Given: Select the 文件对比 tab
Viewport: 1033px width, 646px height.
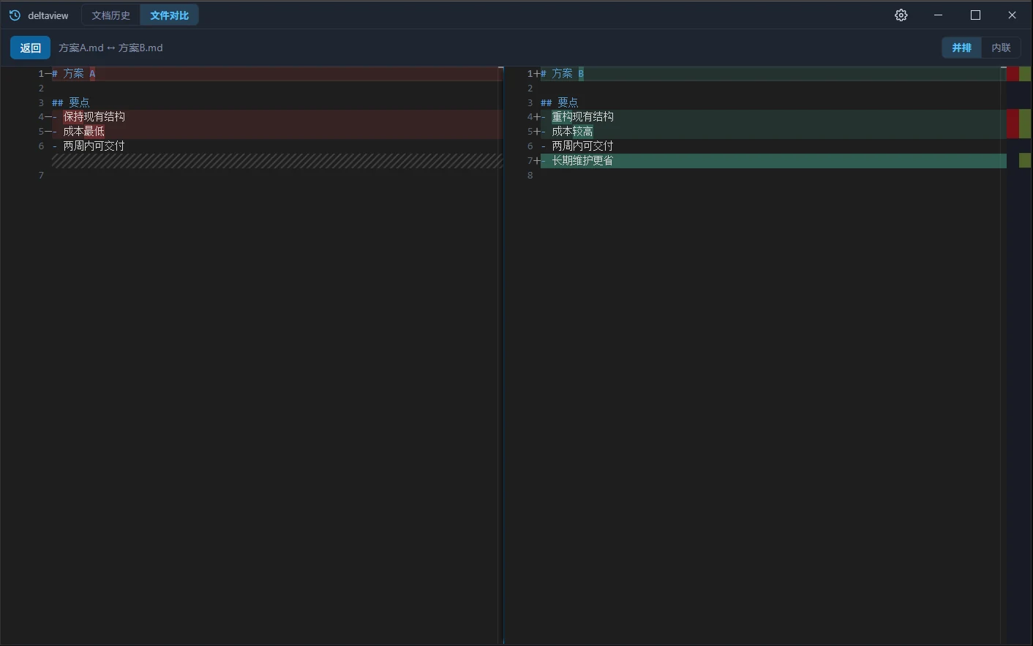Looking at the screenshot, I should point(170,15).
